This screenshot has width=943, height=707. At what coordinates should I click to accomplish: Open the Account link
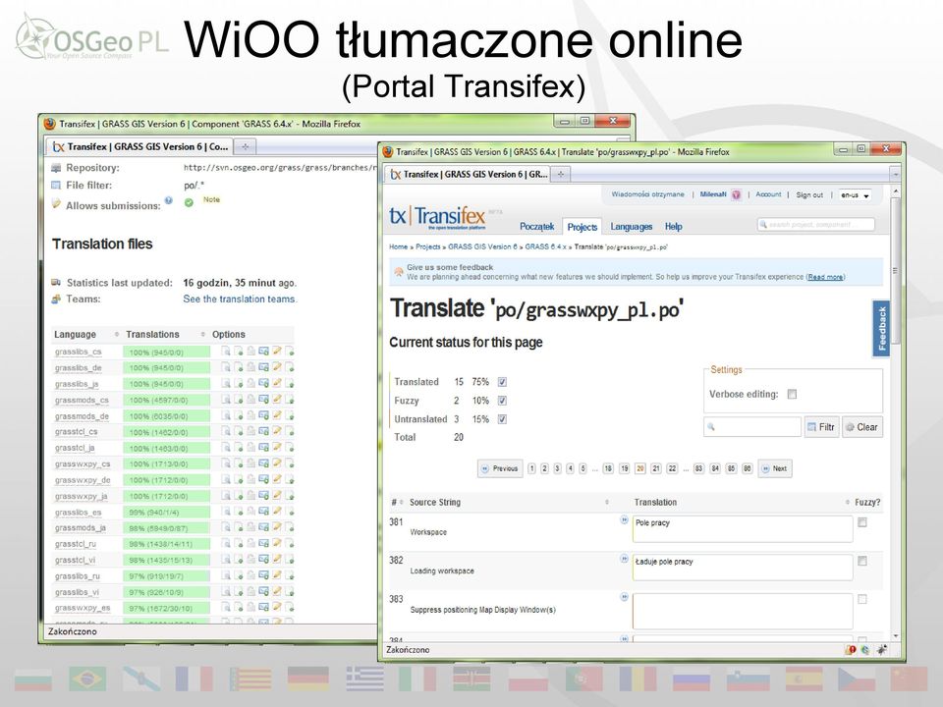click(x=768, y=194)
